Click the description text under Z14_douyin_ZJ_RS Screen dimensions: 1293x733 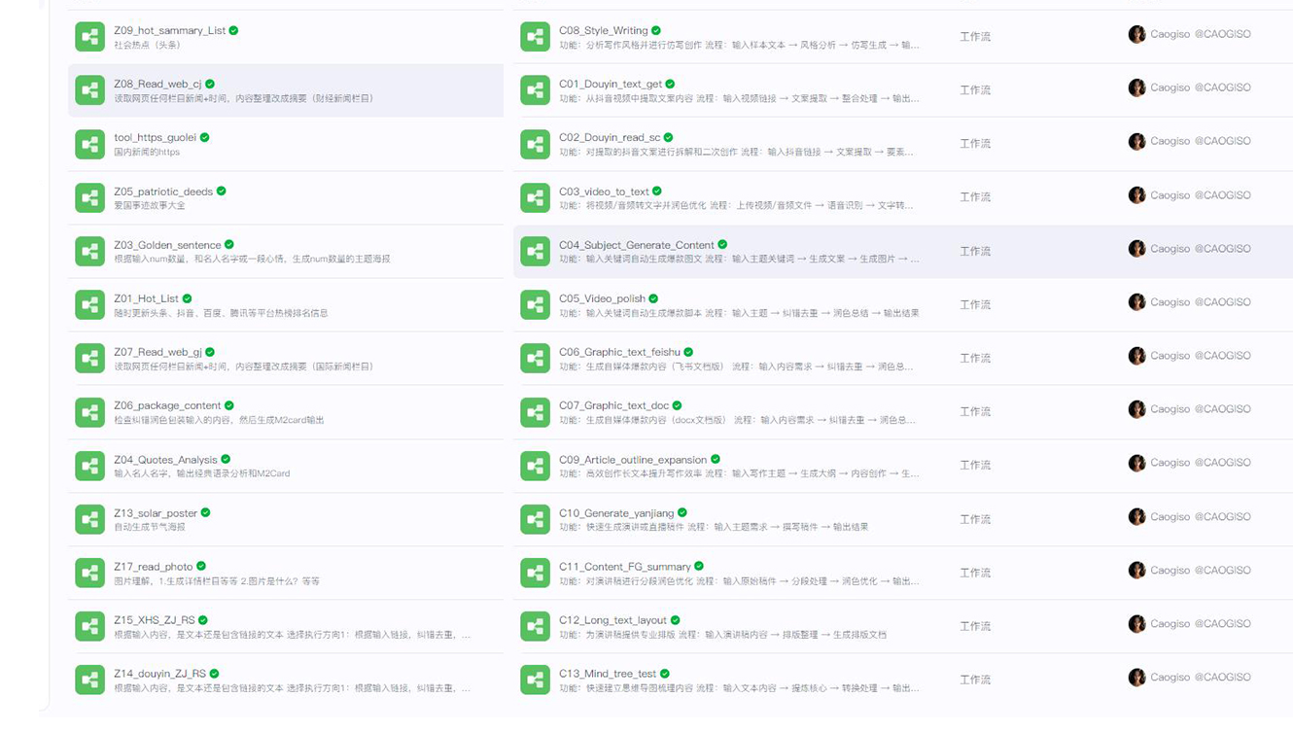coord(292,687)
